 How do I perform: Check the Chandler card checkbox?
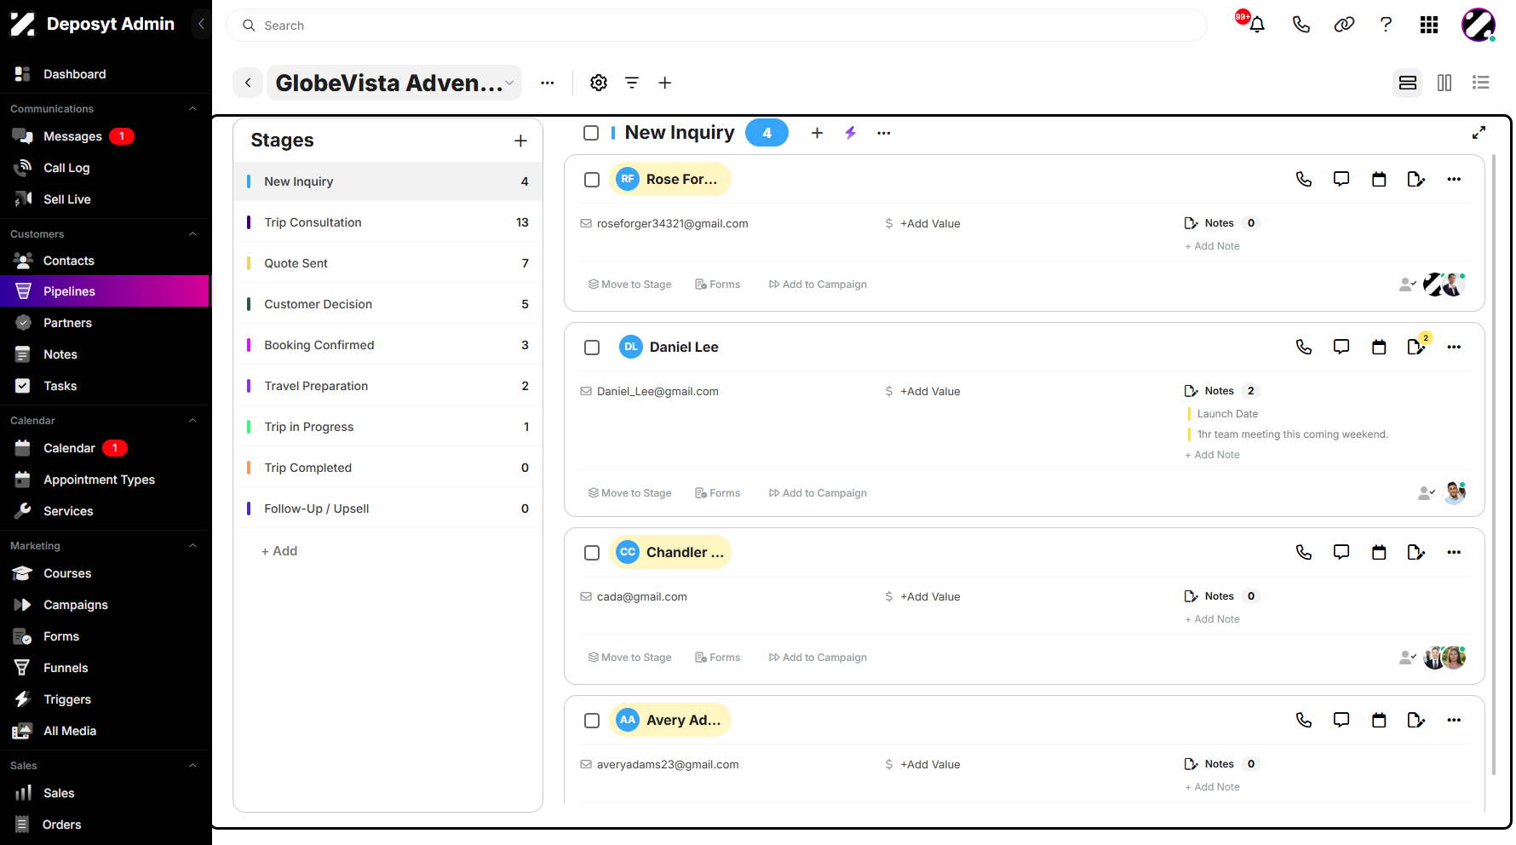tap(592, 553)
